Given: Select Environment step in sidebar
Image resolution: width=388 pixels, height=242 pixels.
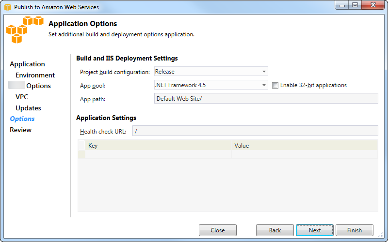Looking at the screenshot, I should tap(35, 75).
